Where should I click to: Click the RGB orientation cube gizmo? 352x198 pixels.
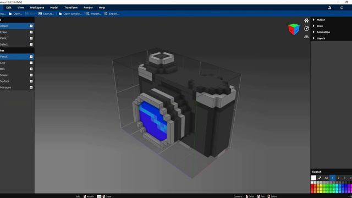(294, 29)
